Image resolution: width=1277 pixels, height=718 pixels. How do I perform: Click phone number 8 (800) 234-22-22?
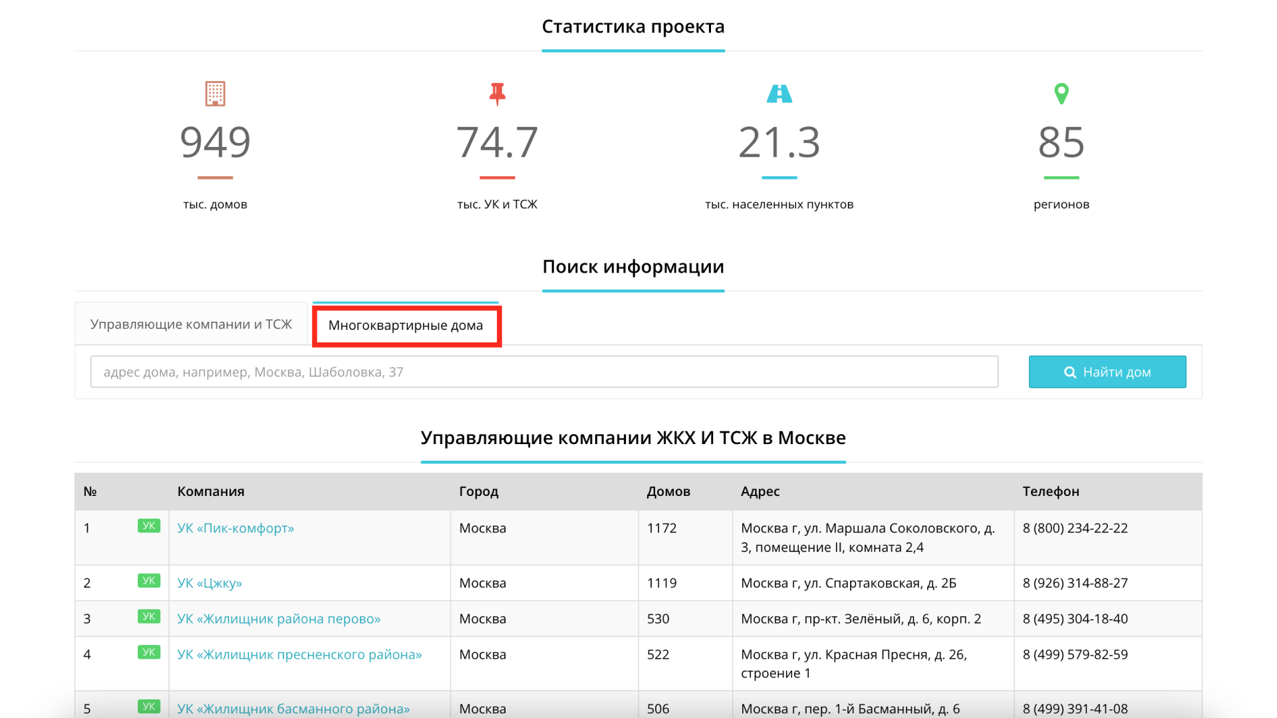[1075, 528]
